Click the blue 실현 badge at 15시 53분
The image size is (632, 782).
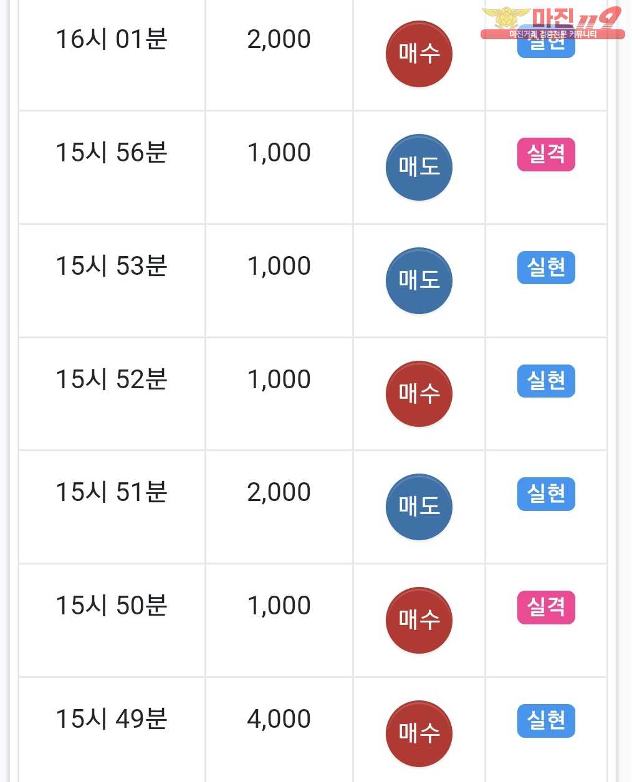(546, 267)
